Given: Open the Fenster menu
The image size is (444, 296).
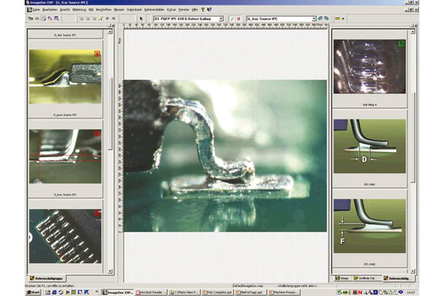Looking at the screenshot, I should point(184,9).
